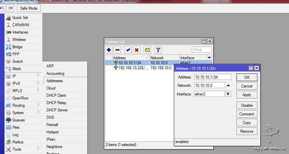Expand Tools submenu arrow

pos(38,149)
